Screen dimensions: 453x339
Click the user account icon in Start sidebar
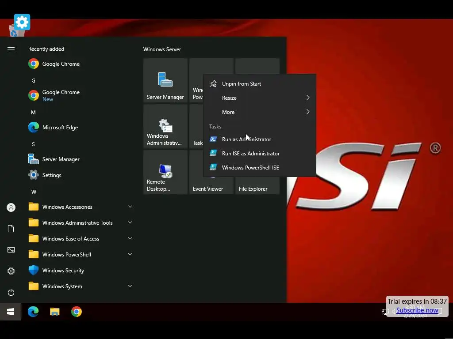[11, 207]
